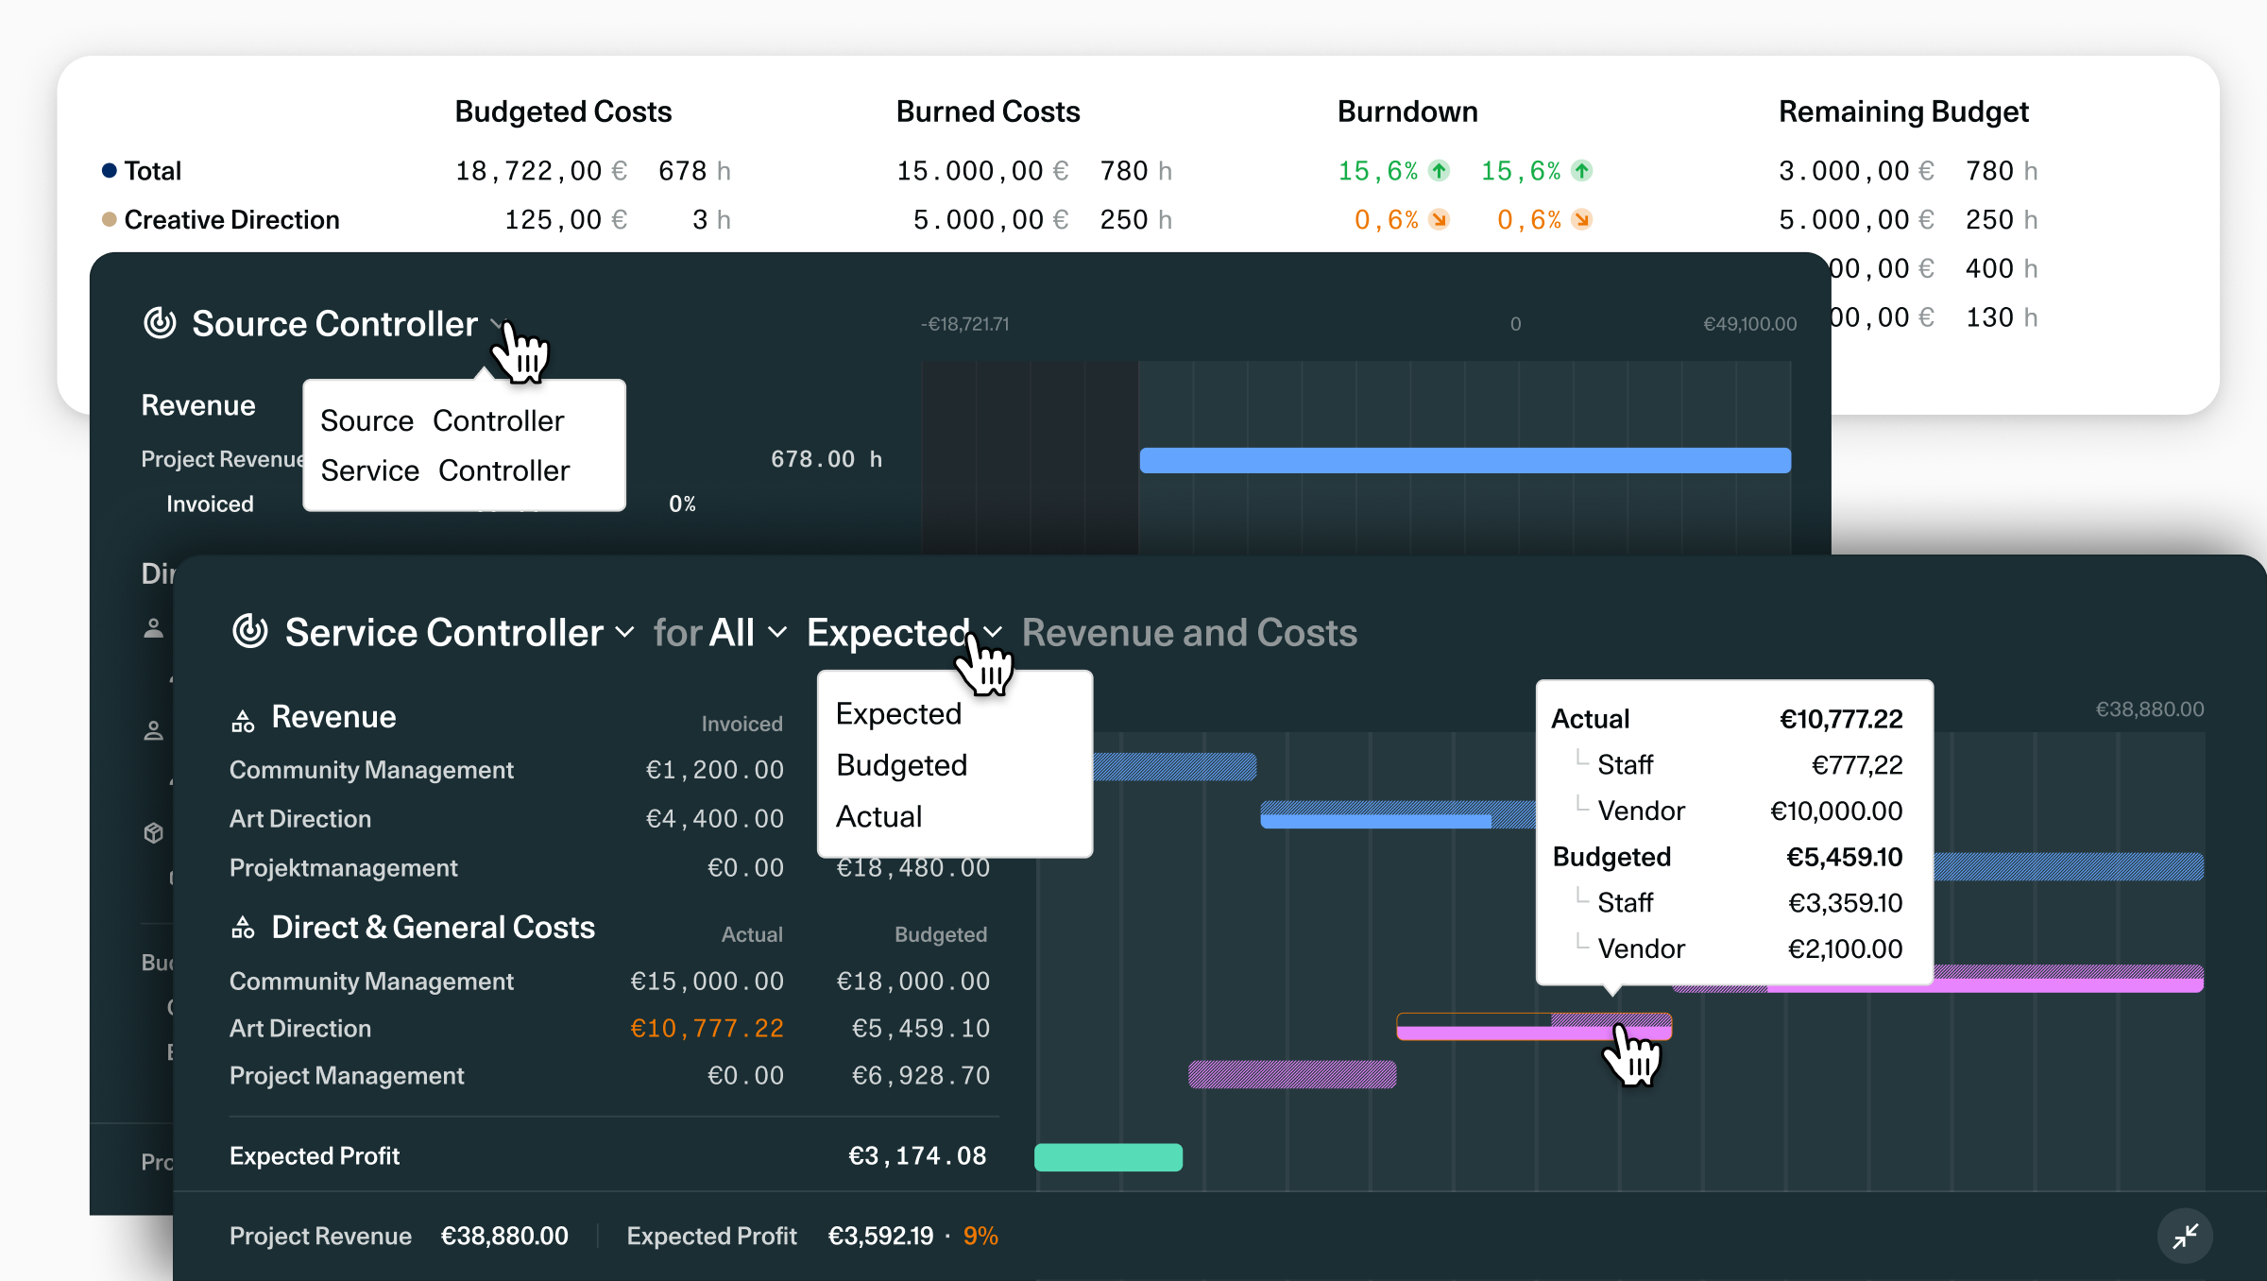
Task: Click the Actual column label under costs
Action: (x=752, y=935)
